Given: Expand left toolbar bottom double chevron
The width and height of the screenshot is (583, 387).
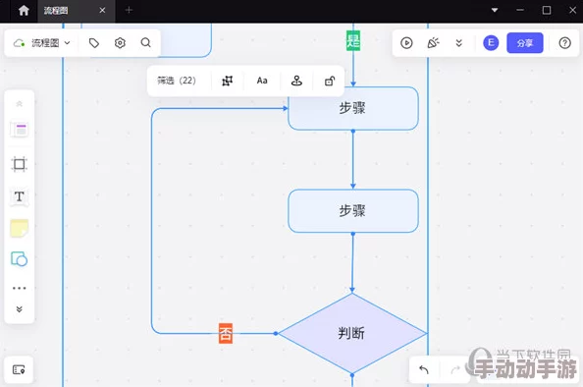Looking at the screenshot, I should coord(20,309).
